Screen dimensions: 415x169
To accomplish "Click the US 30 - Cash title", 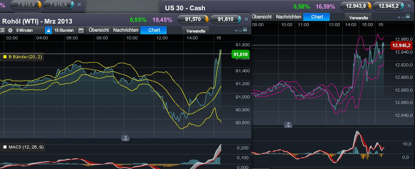I will (185, 8).
